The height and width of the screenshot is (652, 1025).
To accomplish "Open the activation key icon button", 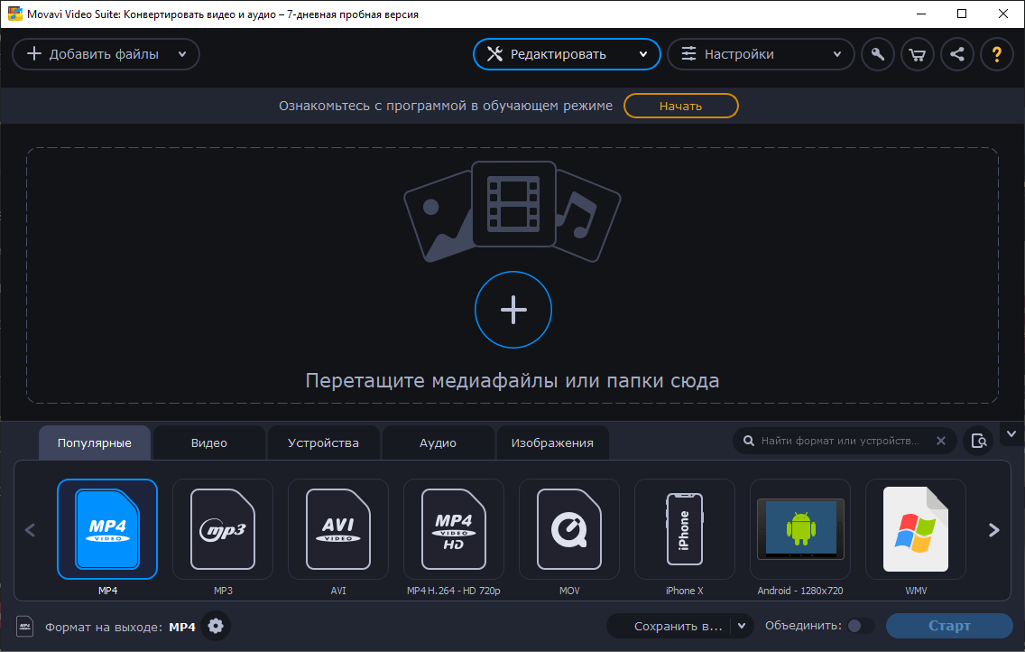I will (x=878, y=54).
